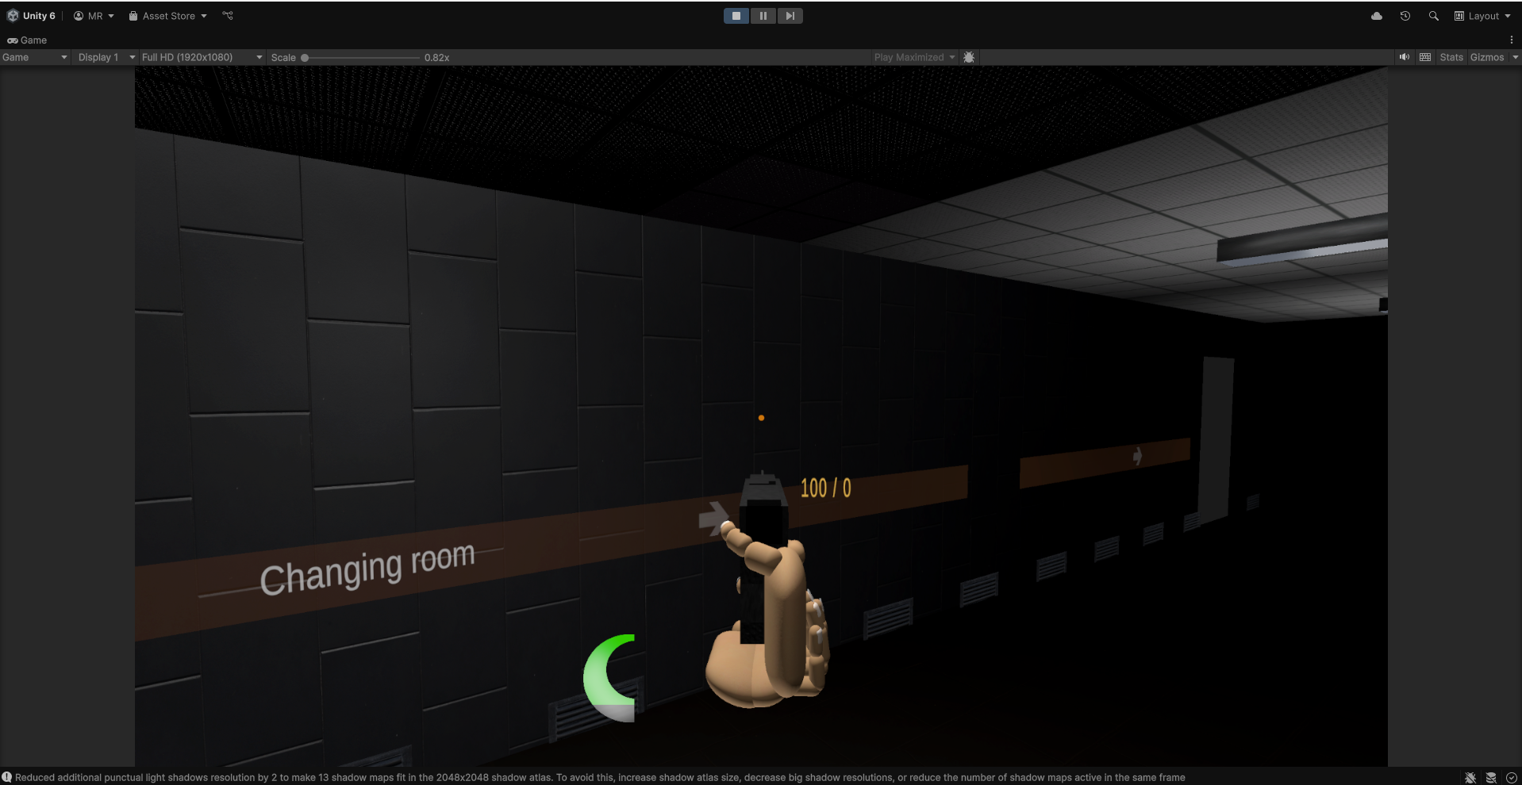This screenshot has height=785, width=1522.
Task: Click the debug mode bug icon in status bar
Action: coord(1470,778)
